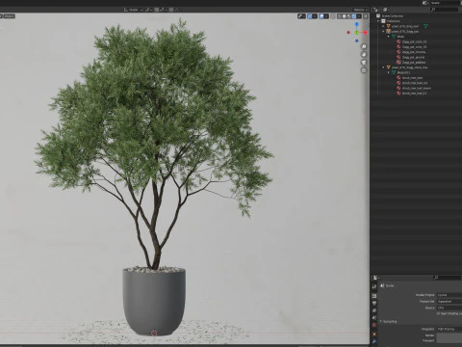
Task: Enable Open Shading Language checkbox
Action: [439, 313]
